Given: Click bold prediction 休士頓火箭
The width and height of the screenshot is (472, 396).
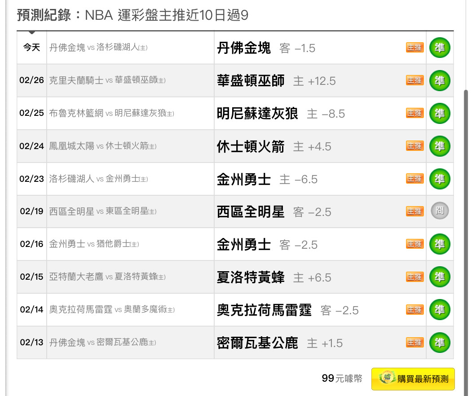Looking at the screenshot, I should click(251, 146).
